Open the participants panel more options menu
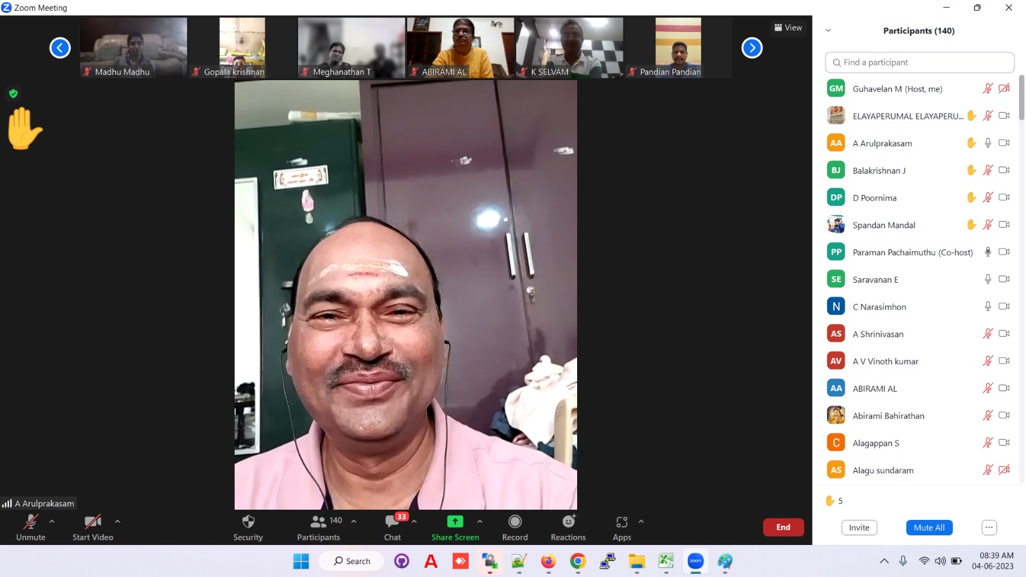This screenshot has height=577, width=1026. 989,528
